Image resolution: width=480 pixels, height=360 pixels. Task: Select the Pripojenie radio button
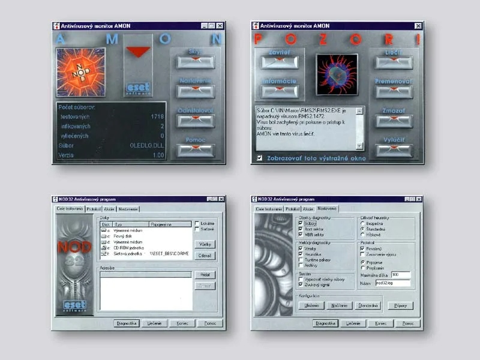362,262
